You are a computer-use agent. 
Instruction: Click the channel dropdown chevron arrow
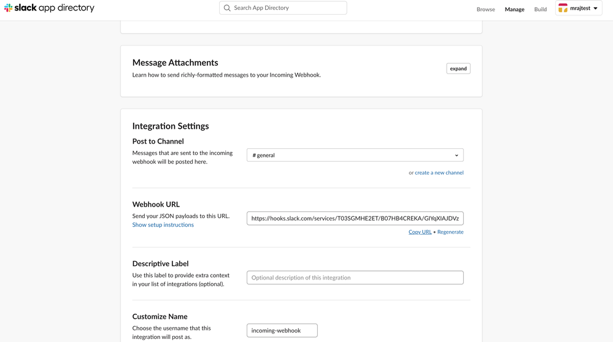pos(457,155)
